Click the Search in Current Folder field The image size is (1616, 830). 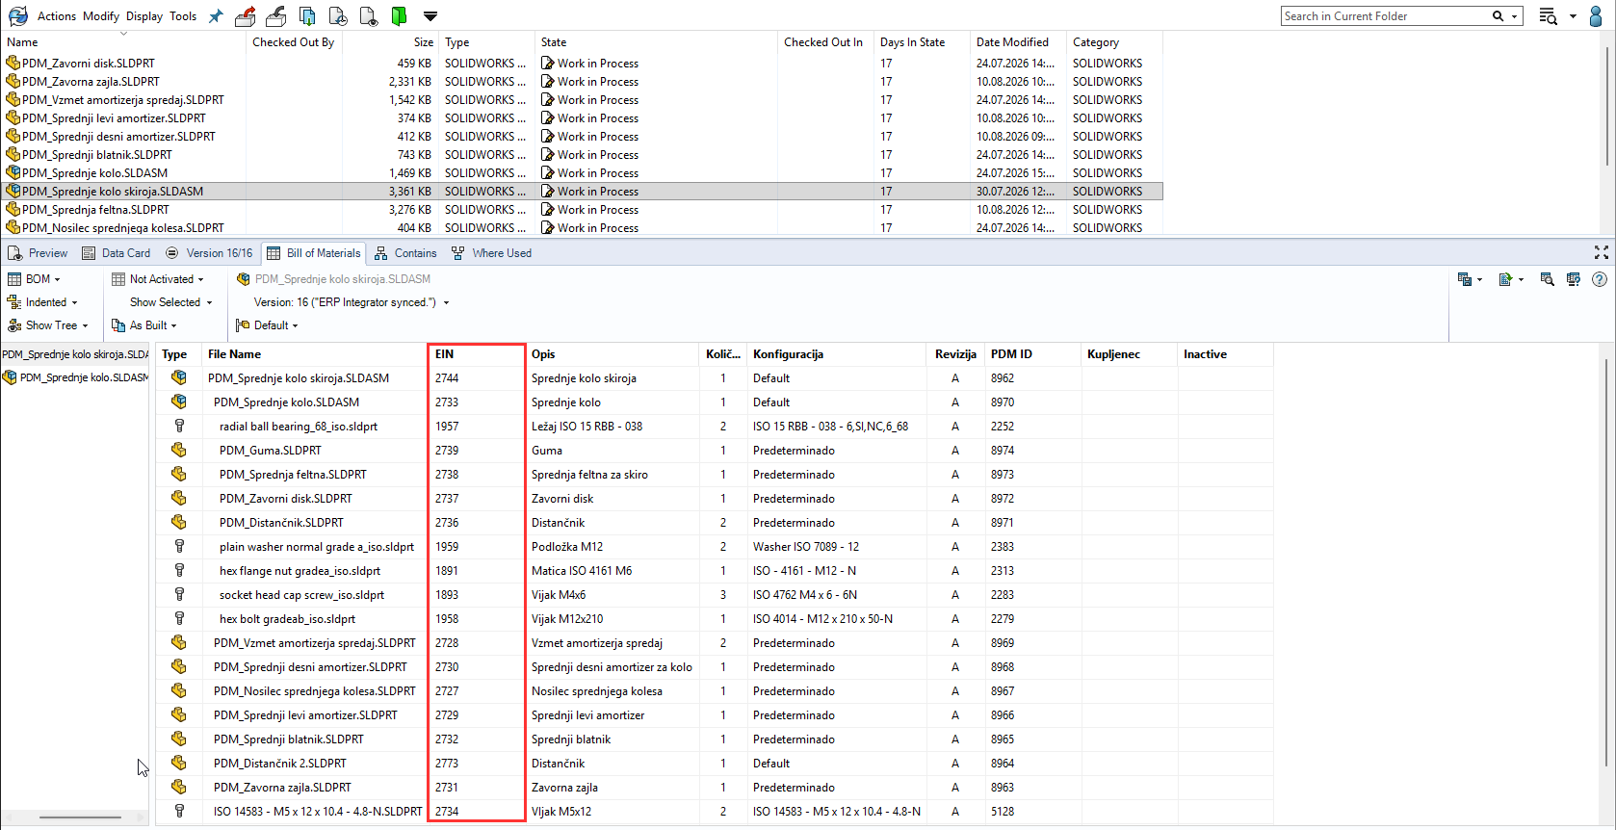(1387, 16)
